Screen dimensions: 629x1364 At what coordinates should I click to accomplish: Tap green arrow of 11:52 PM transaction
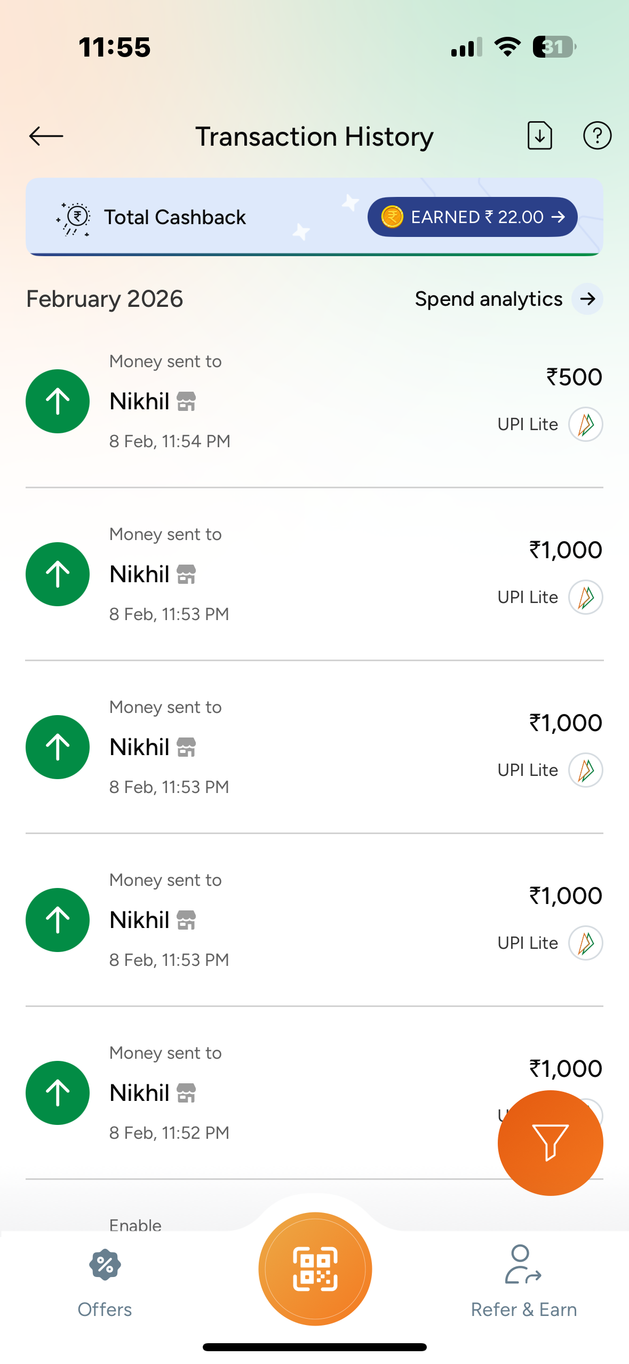tap(58, 1092)
